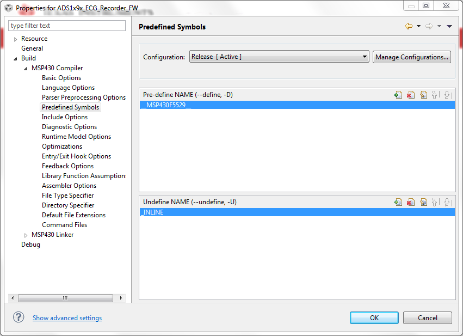Select Runtime Model Options
The height and width of the screenshot is (336, 463).
[77, 137]
